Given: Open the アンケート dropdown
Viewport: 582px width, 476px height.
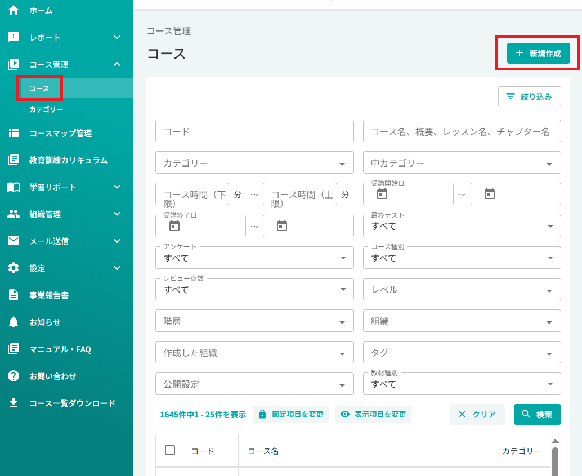Looking at the screenshot, I should (254, 258).
